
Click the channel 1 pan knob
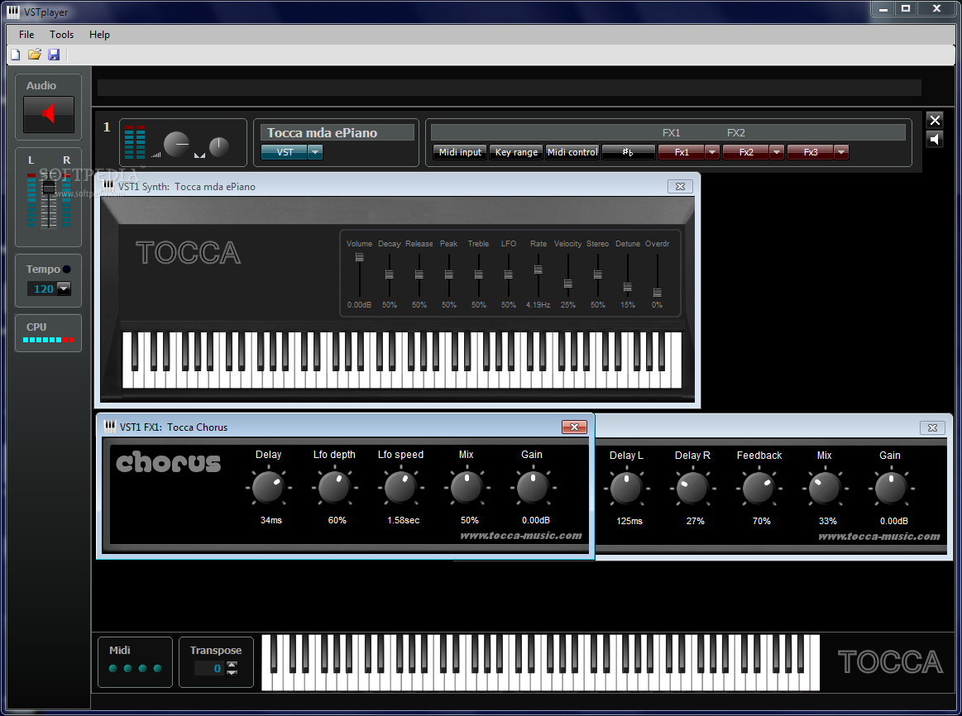[x=219, y=146]
